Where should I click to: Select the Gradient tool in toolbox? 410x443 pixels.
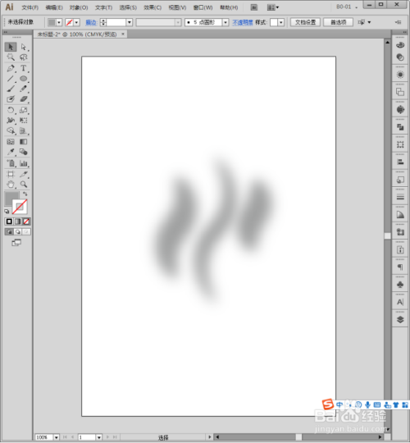[24, 142]
